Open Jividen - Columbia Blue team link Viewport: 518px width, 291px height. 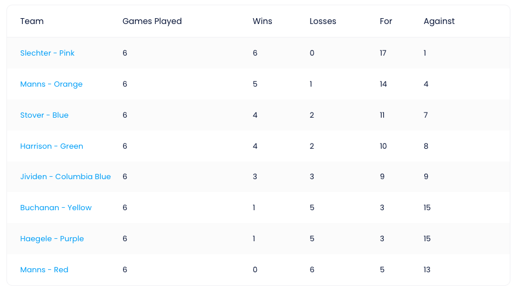66,176
